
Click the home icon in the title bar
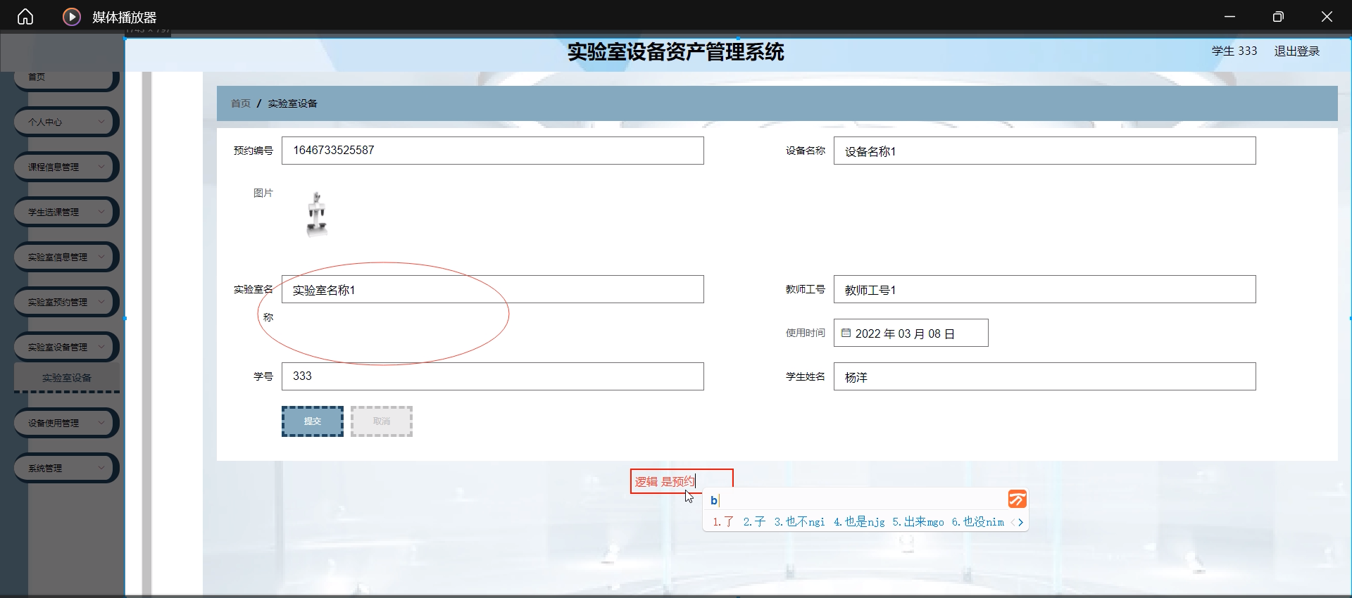point(25,16)
